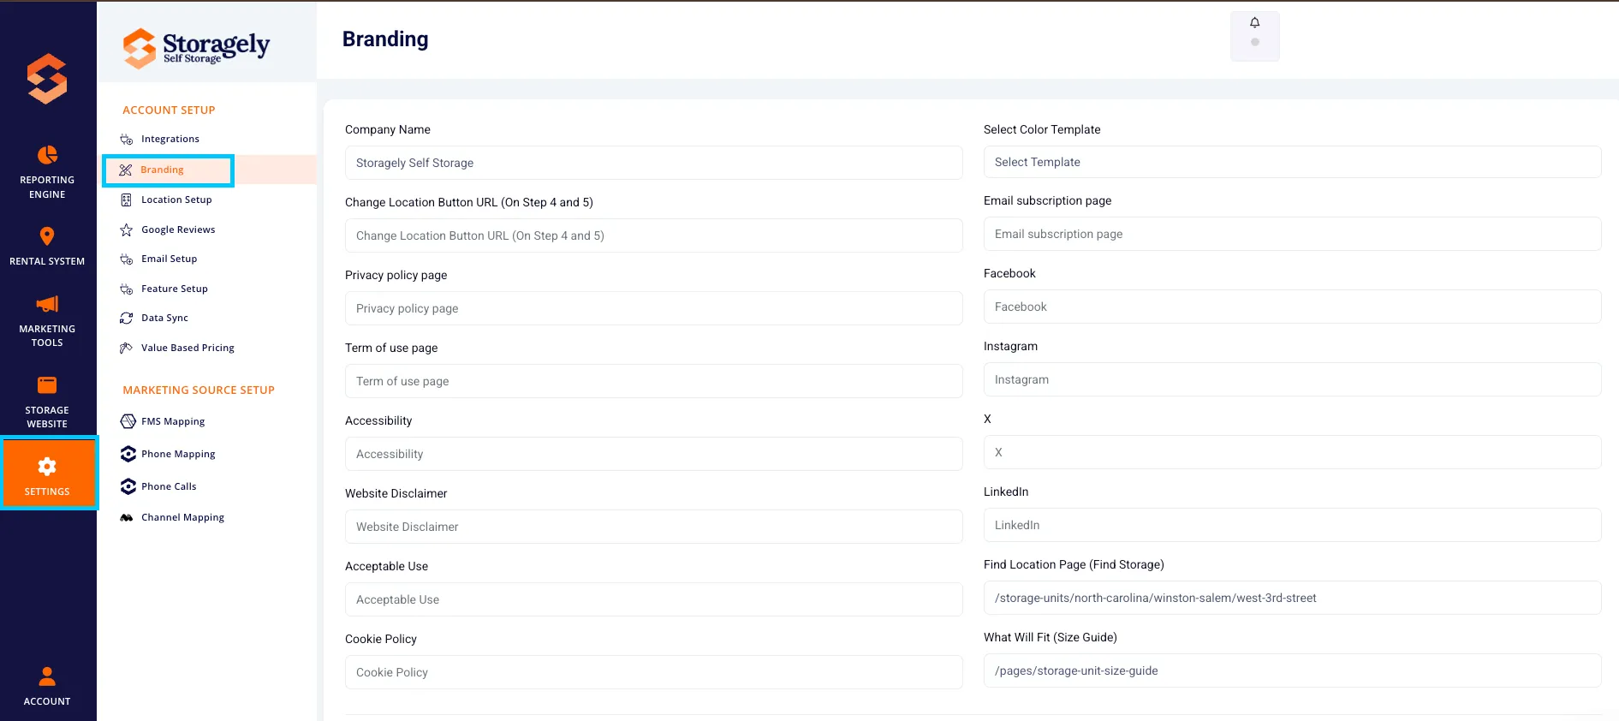This screenshot has height=721, width=1619.
Task: Click the X social link field
Action: [1292, 452]
